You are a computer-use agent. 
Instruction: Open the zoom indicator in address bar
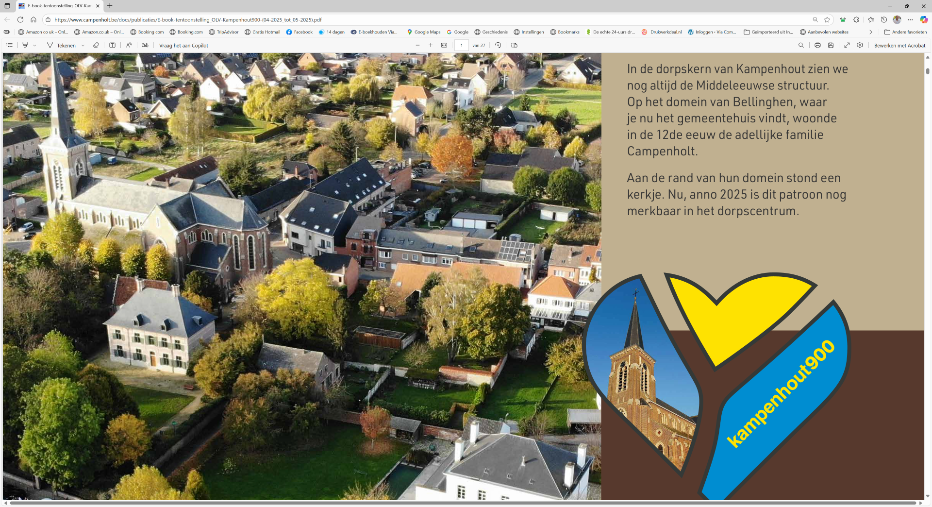[x=815, y=19]
